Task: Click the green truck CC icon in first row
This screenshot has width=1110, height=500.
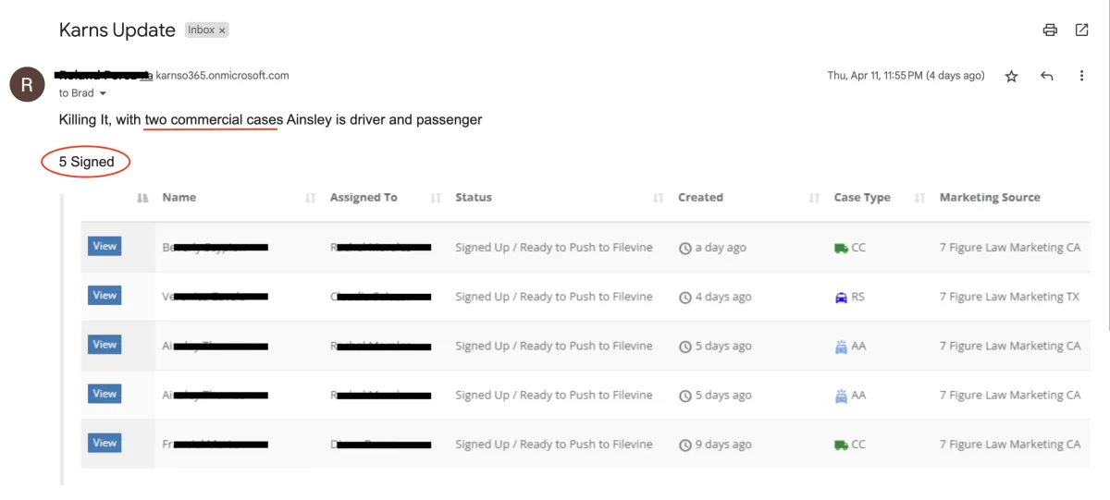Action: [841, 248]
